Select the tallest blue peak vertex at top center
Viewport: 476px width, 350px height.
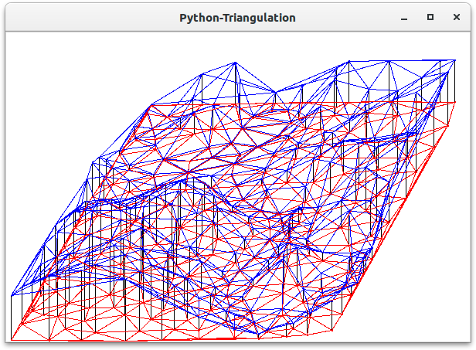(235, 63)
